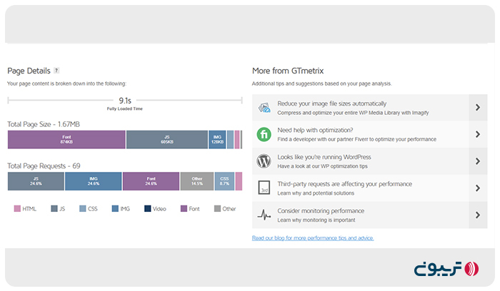Viewport: 500px width, 291px height.
Task: Click the IMG 24.6% requests bar segment
Action: pos(94,181)
